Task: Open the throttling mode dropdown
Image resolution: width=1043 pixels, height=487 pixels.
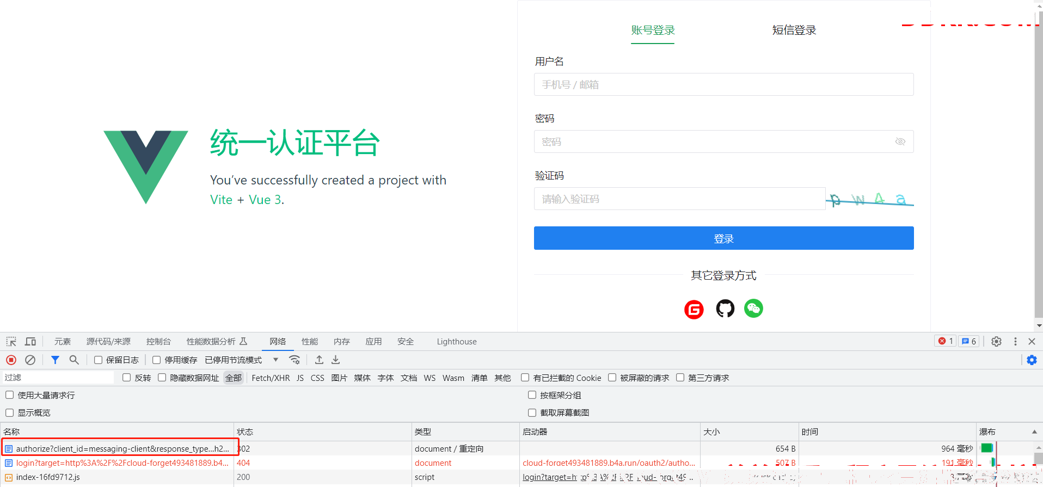Action: pyautogui.click(x=242, y=360)
